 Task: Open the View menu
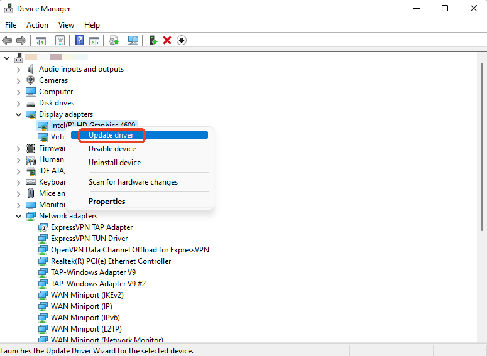tap(66, 25)
